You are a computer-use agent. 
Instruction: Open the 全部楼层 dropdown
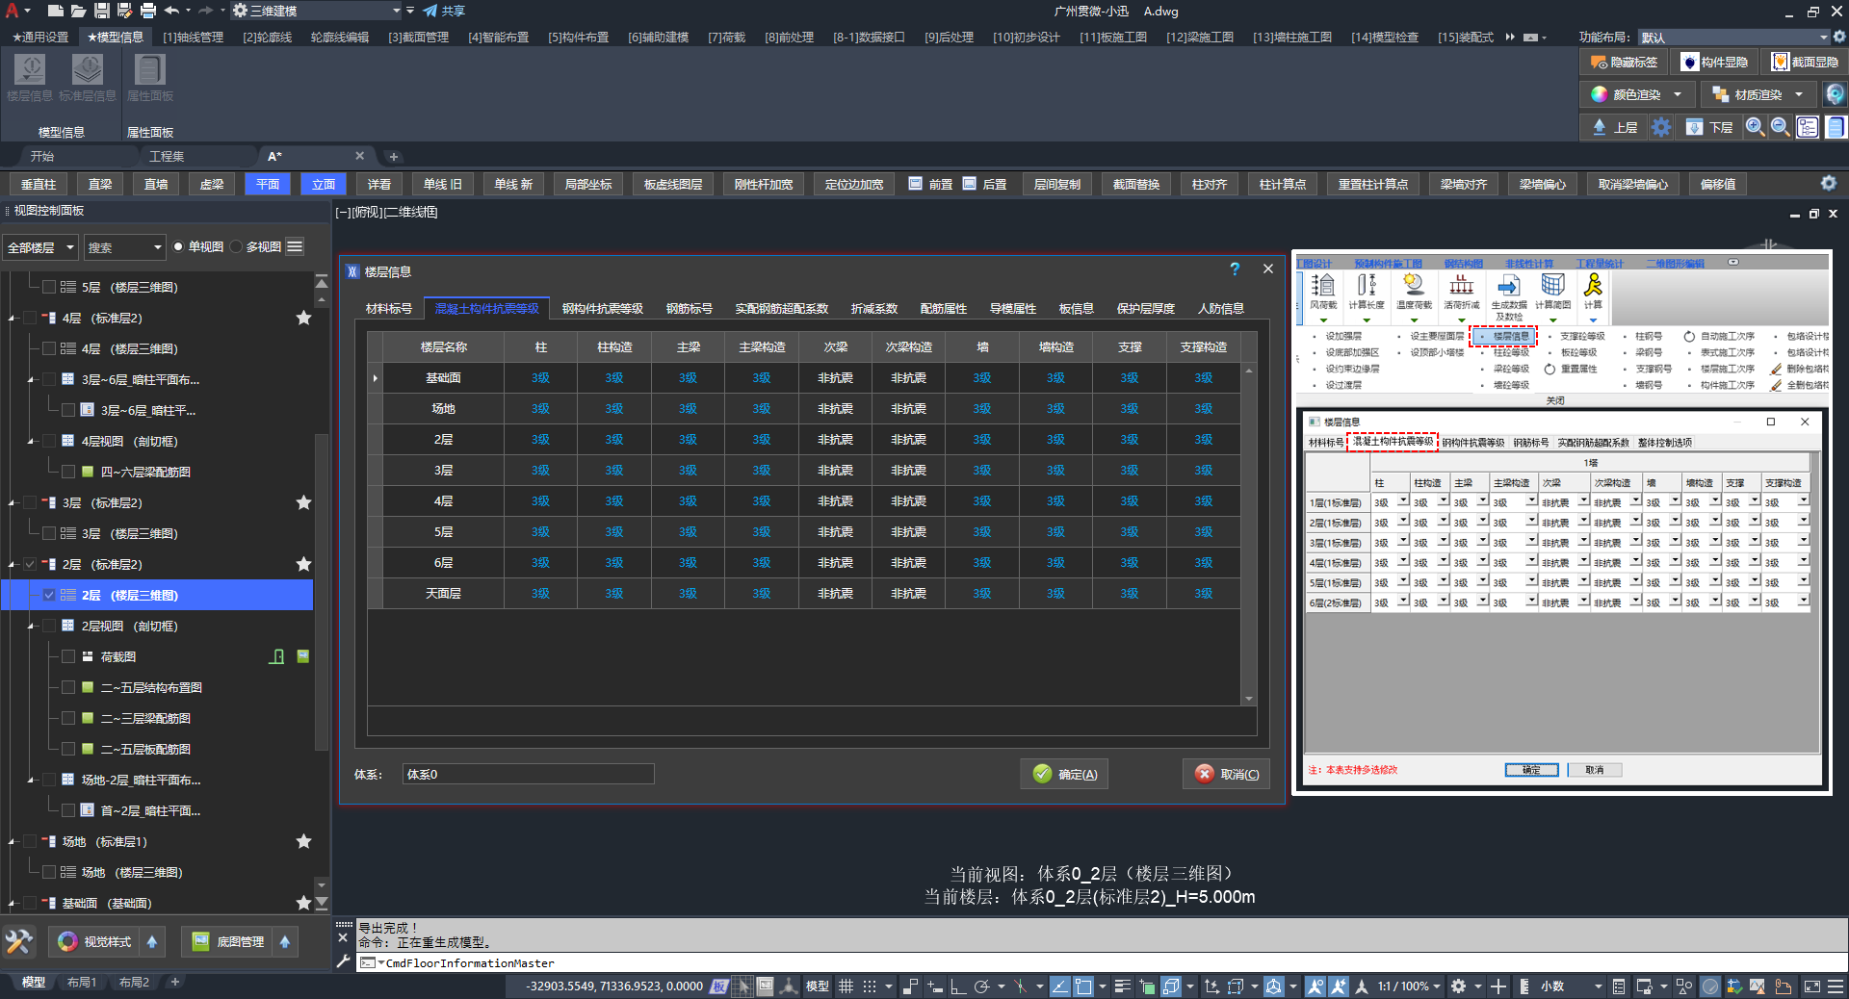click(40, 247)
